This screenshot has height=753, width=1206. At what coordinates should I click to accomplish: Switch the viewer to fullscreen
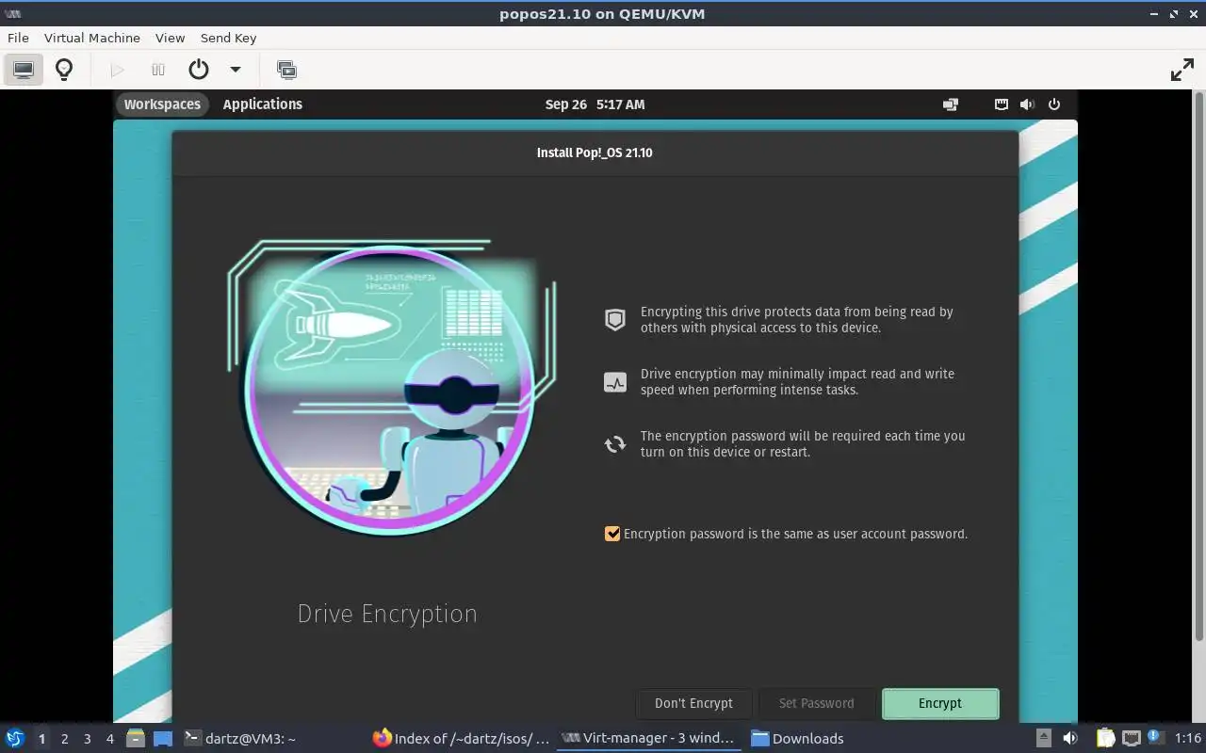1182,70
